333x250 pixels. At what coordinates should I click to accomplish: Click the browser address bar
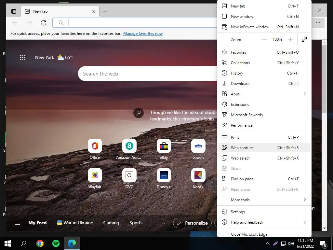[x=135, y=23]
